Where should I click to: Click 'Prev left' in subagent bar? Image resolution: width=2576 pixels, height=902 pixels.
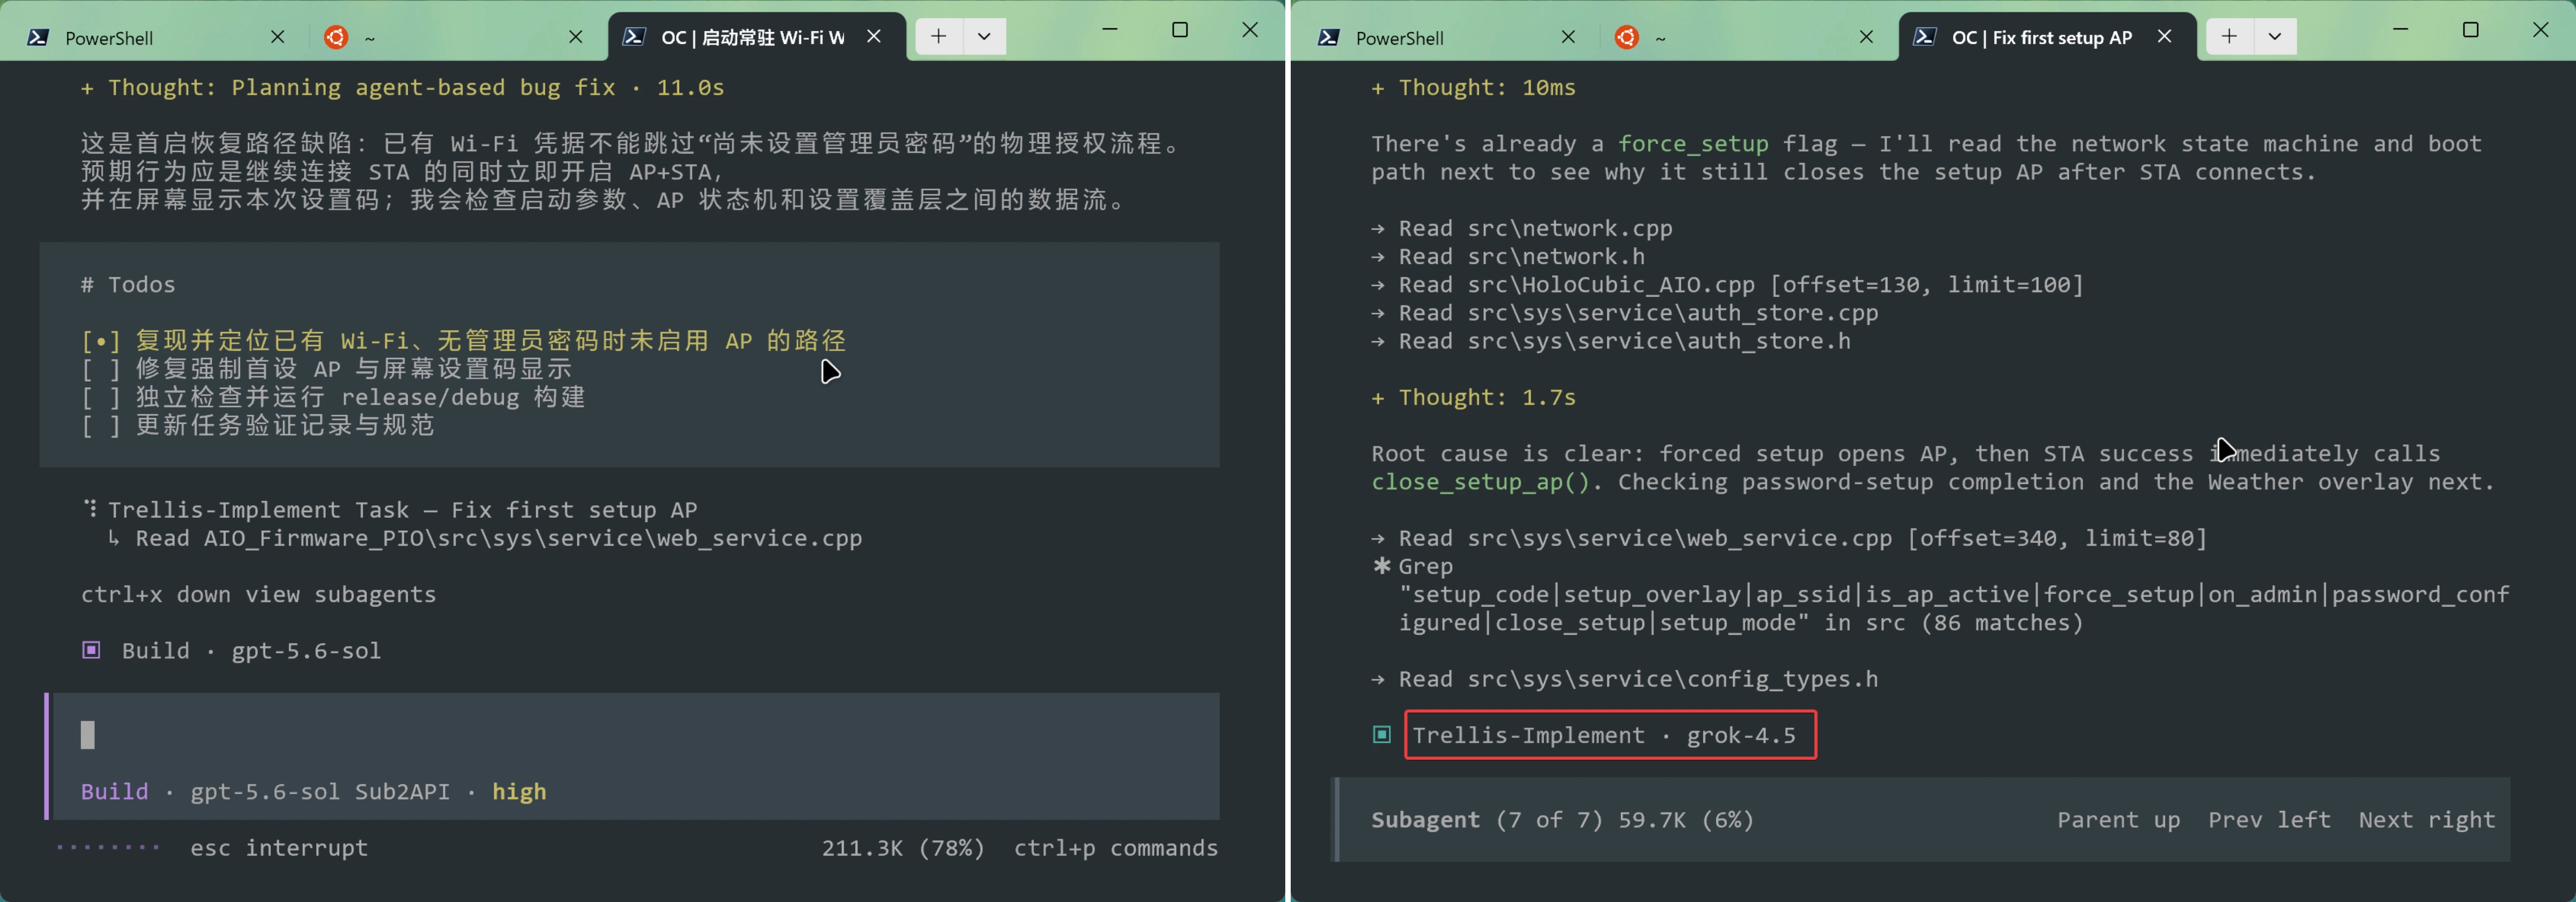pos(2269,820)
